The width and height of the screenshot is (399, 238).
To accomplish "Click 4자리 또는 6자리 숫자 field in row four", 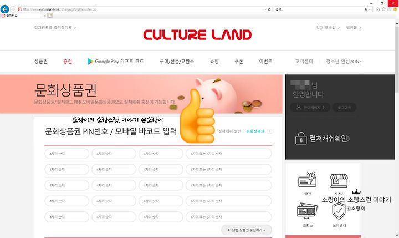I will pyautogui.click(x=229, y=201).
